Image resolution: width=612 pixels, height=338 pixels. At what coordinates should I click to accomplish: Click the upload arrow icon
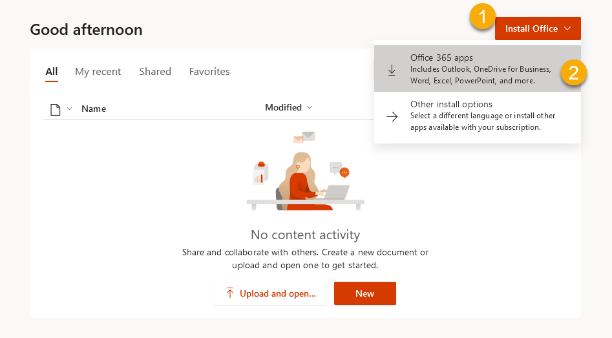click(x=230, y=293)
